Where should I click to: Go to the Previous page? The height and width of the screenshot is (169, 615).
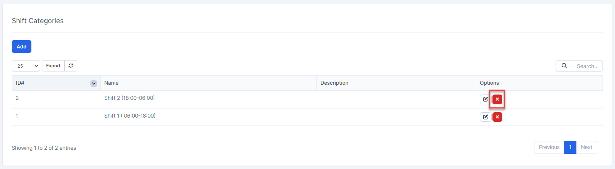(x=549, y=147)
